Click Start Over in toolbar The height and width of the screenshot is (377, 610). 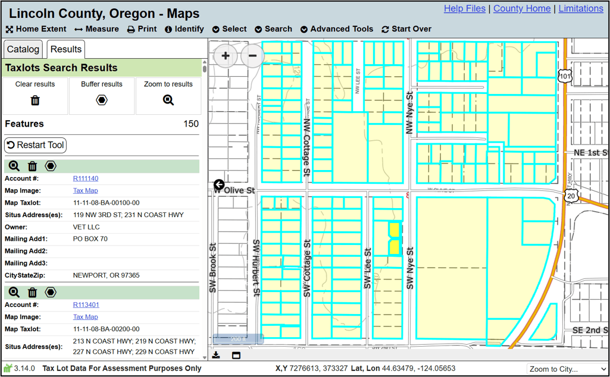[406, 29]
